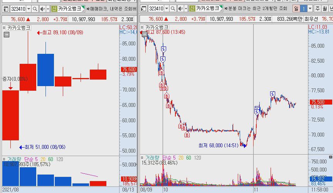This screenshot has height=193, width=333.
Task: Click 11:58:00 time label on right axis
Action: [x=320, y=190]
